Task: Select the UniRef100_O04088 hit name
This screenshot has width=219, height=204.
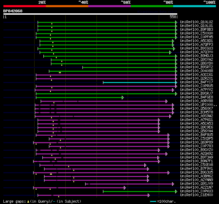Action: (x=196, y=71)
